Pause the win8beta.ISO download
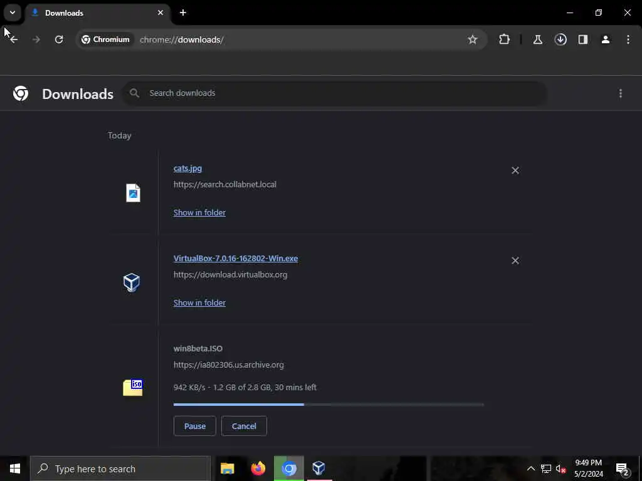Image resolution: width=642 pixels, height=481 pixels. pyautogui.click(x=195, y=426)
